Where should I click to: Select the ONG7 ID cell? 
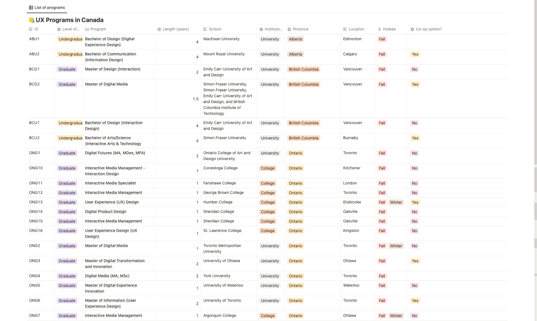pos(41,316)
